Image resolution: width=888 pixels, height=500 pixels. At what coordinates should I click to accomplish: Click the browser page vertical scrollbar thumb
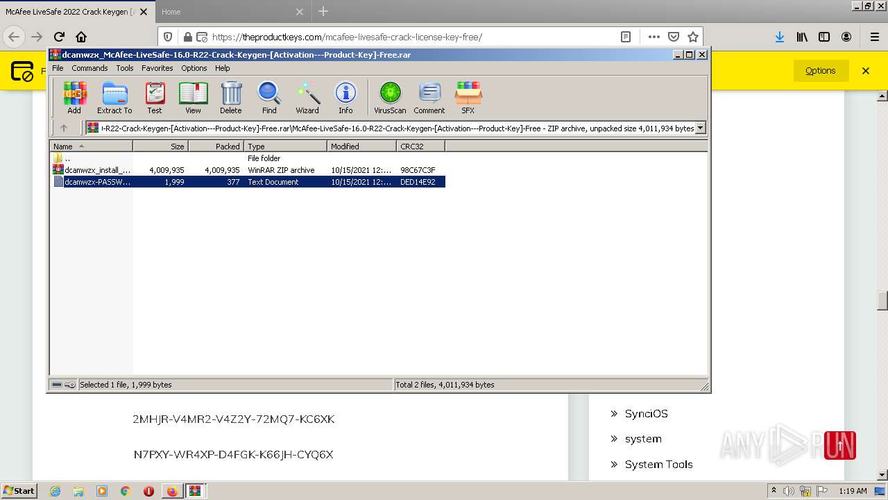(x=882, y=301)
